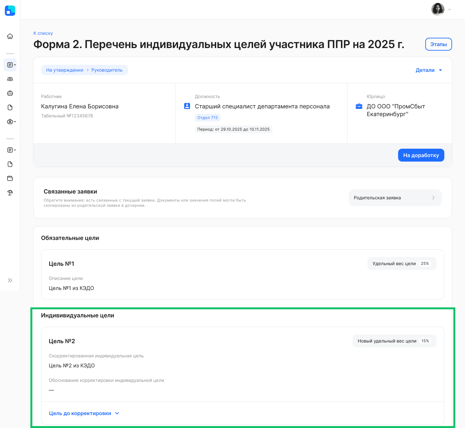
Task: Open the upper document file icon
Action: [10, 107]
